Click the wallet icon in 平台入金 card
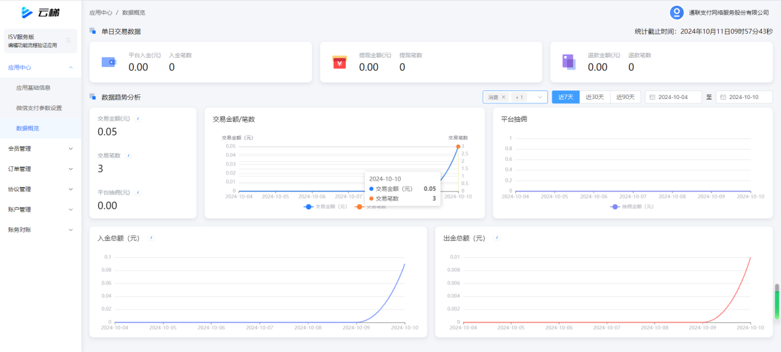The image size is (781, 352). (x=108, y=62)
